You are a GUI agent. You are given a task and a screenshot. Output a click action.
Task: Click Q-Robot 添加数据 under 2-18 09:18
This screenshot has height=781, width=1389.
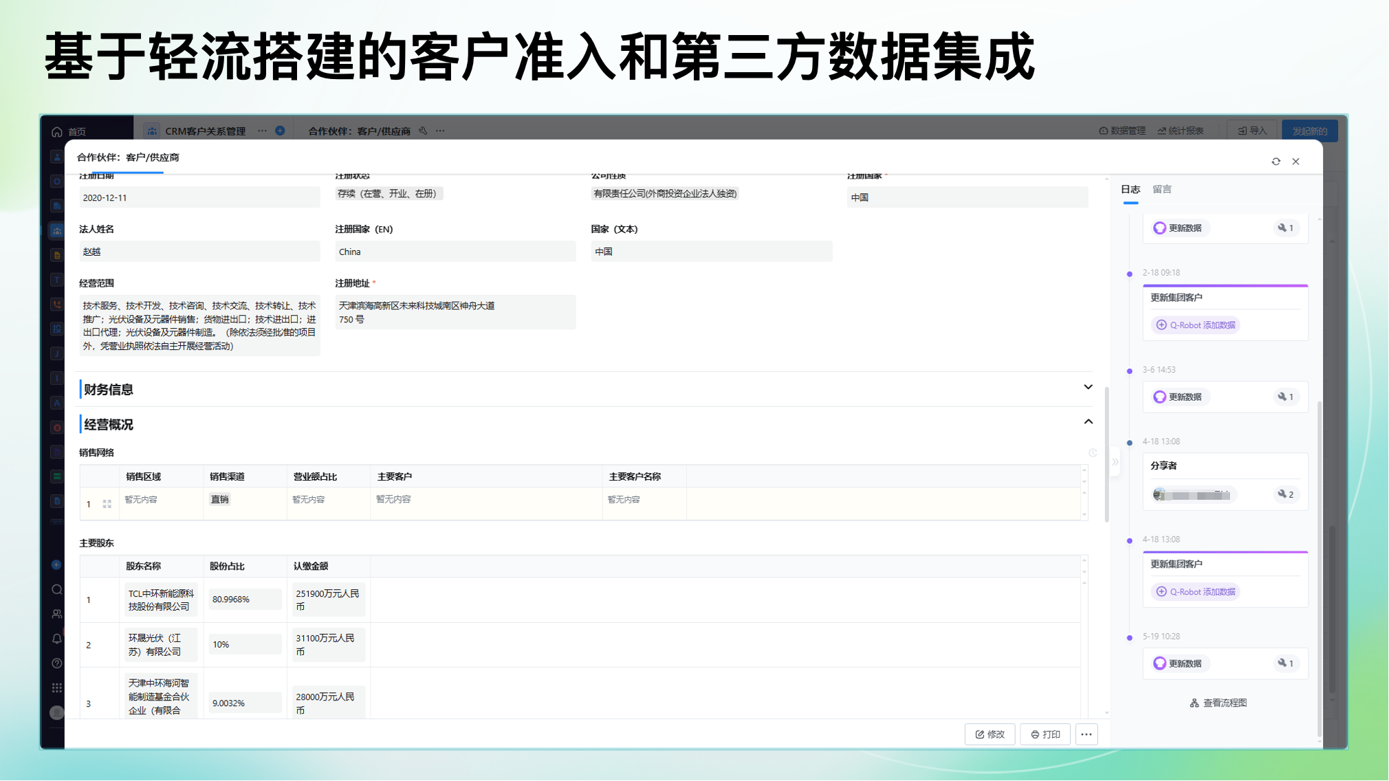(x=1196, y=325)
